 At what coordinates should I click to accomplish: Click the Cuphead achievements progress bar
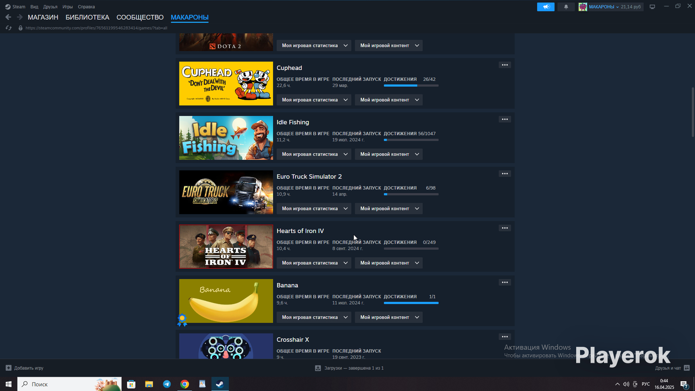pos(411,85)
